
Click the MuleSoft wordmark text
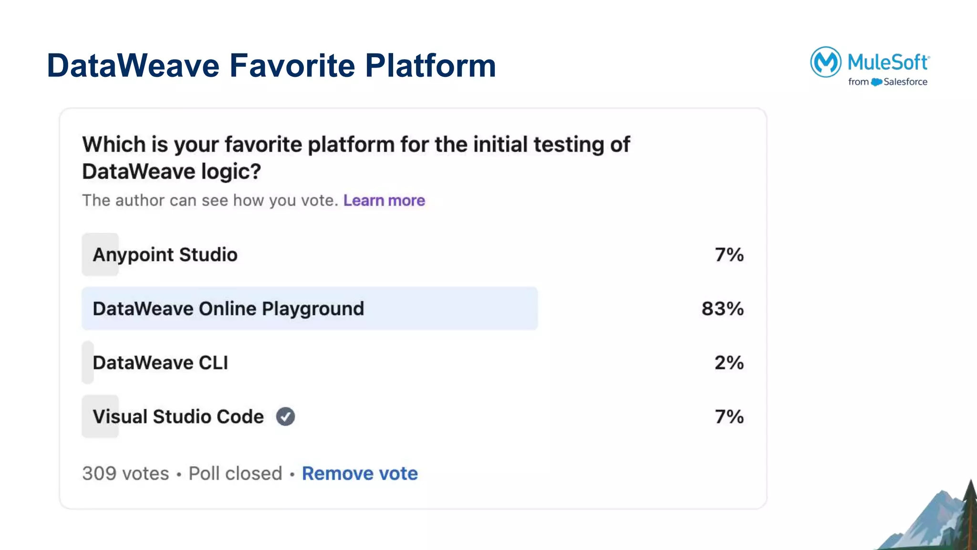[x=888, y=62]
